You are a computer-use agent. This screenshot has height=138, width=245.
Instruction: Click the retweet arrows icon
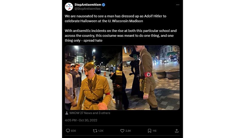tap(95, 131)
